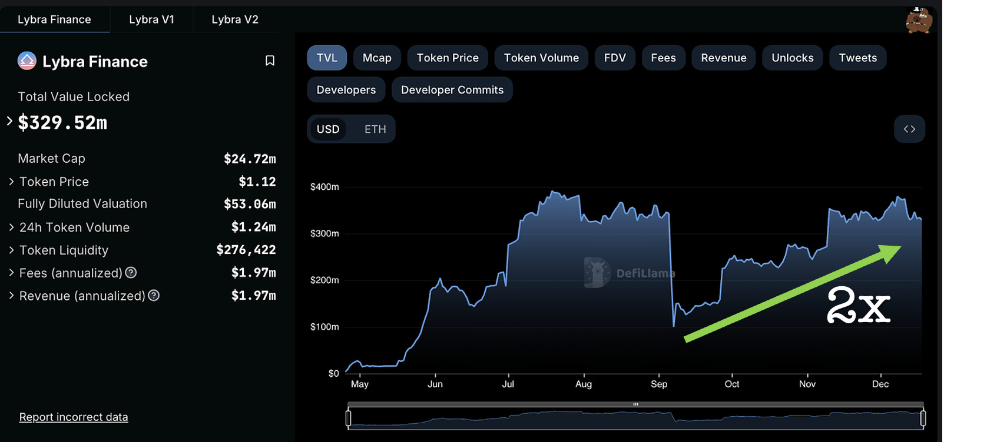Click Fully Diluted Valuation $53.06m
The height and width of the screenshot is (442, 987).
tap(250, 204)
